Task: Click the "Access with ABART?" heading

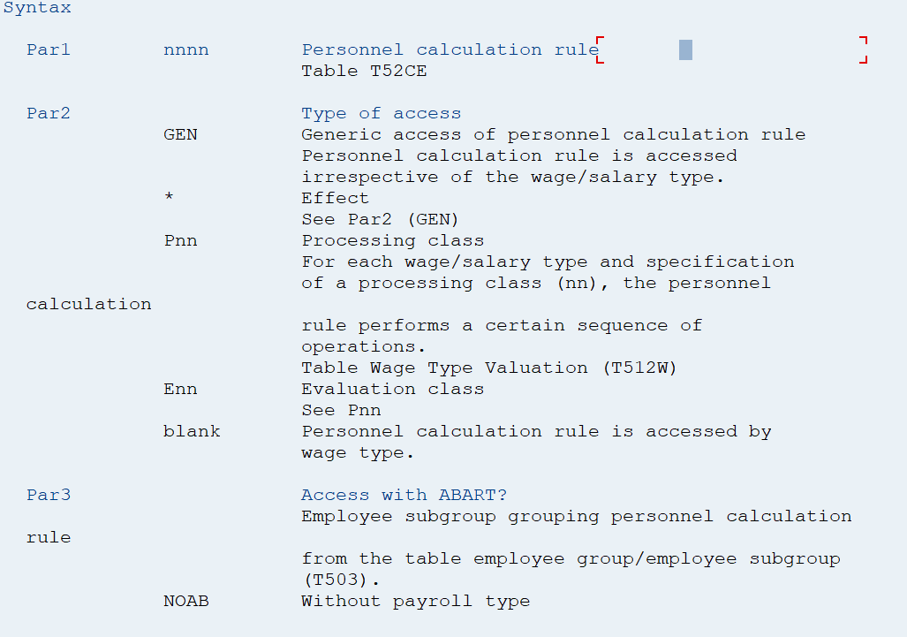Action: 404,495
